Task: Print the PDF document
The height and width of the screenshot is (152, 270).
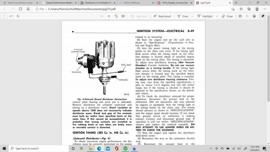Action: (x=240, y=16)
